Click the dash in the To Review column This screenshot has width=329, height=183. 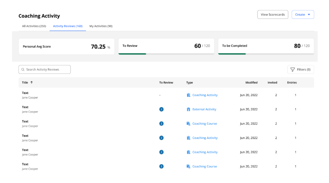click(x=160, y=95)
